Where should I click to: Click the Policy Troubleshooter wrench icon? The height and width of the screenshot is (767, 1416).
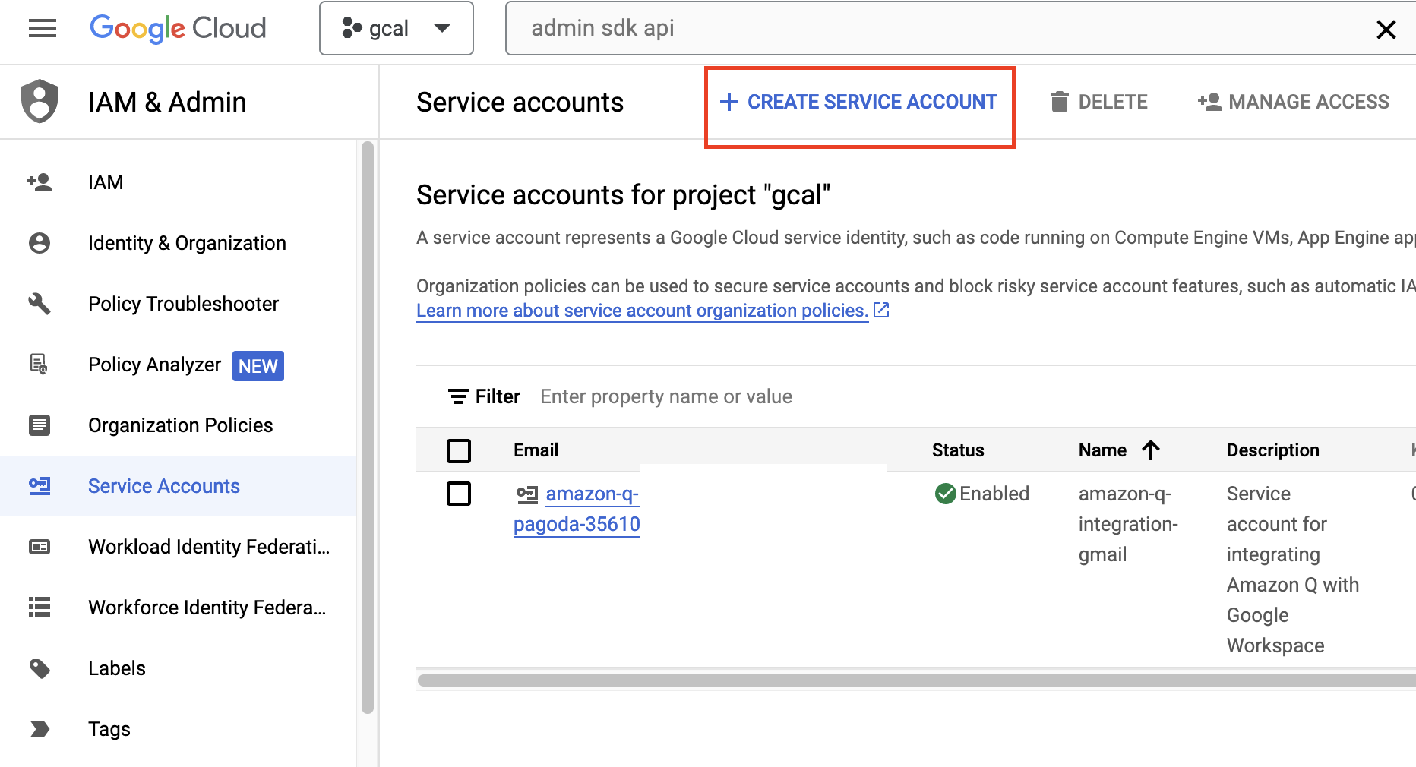click(40, 304)
